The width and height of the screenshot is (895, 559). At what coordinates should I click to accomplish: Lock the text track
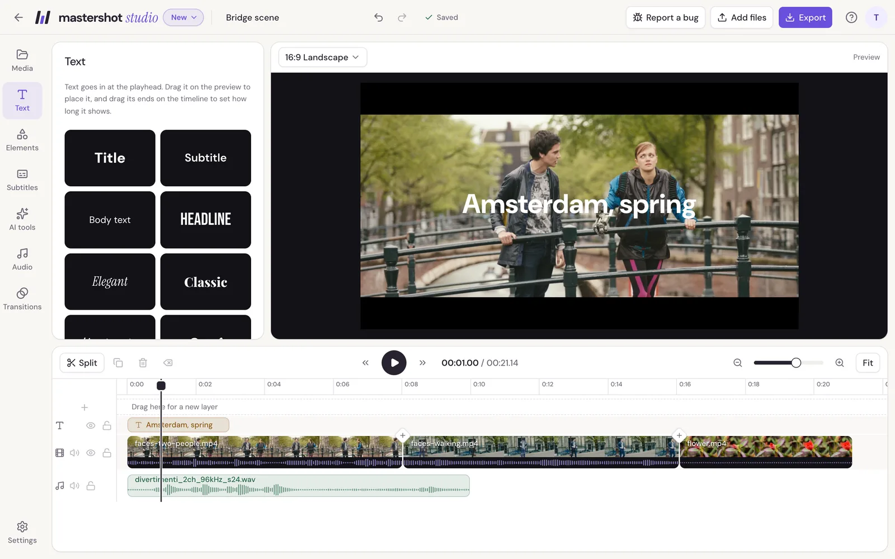point(107,425)
